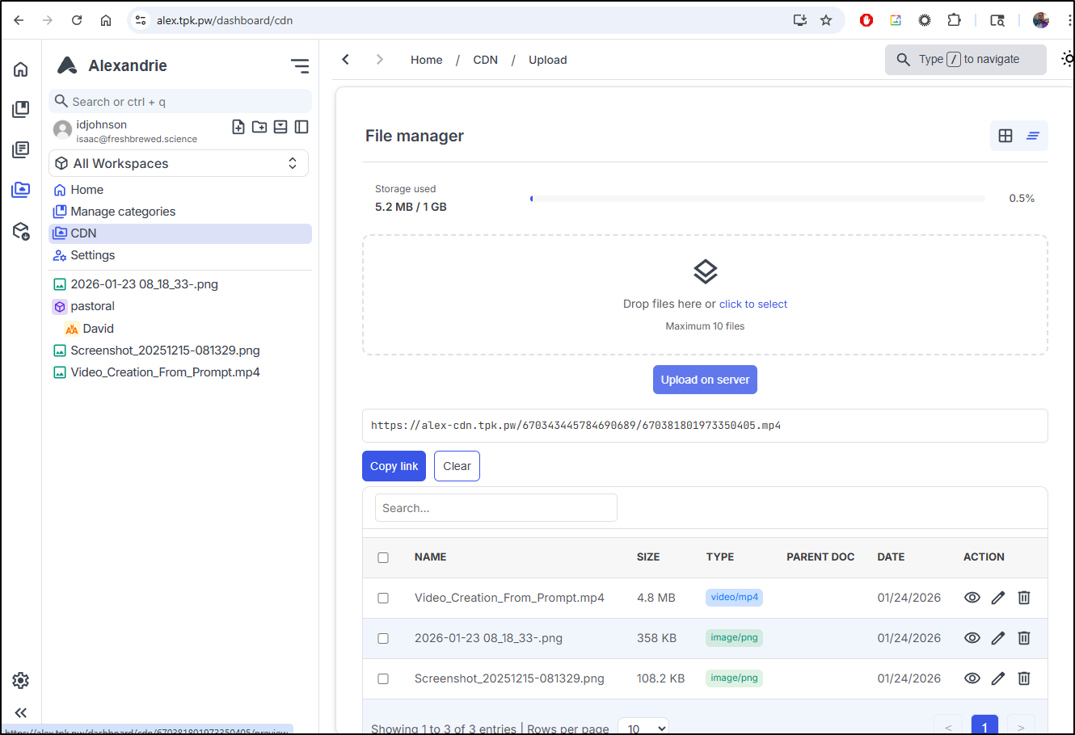Collapse sidebar using hamburger menu icon

coord(300,66)
